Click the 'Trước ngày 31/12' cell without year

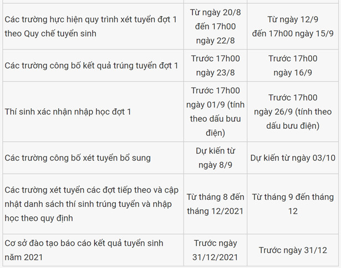point(293,250)
